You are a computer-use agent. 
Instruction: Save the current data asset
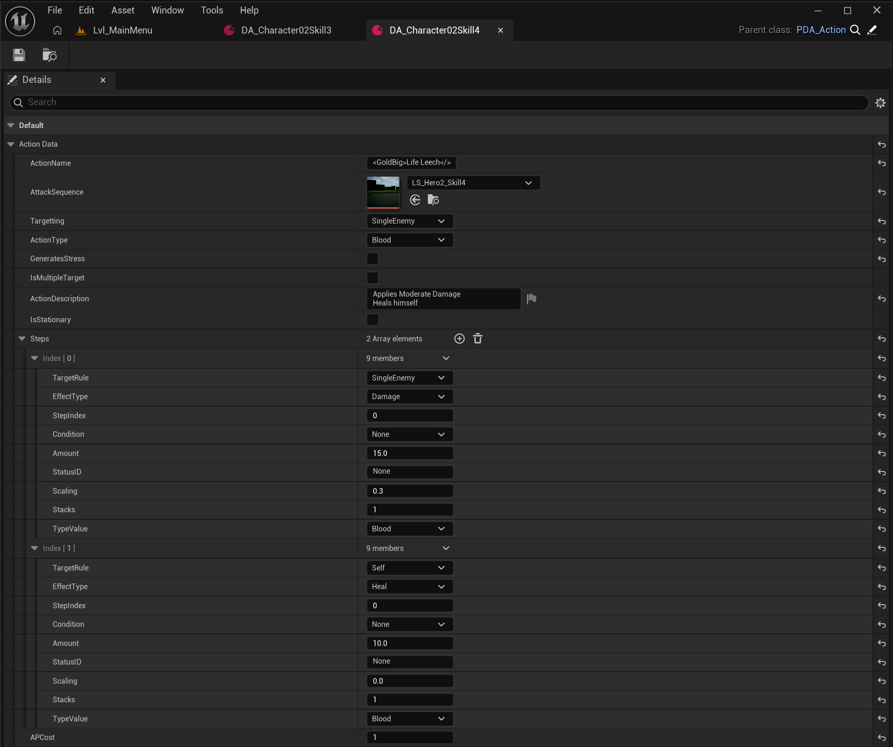(x=19, y=55)
